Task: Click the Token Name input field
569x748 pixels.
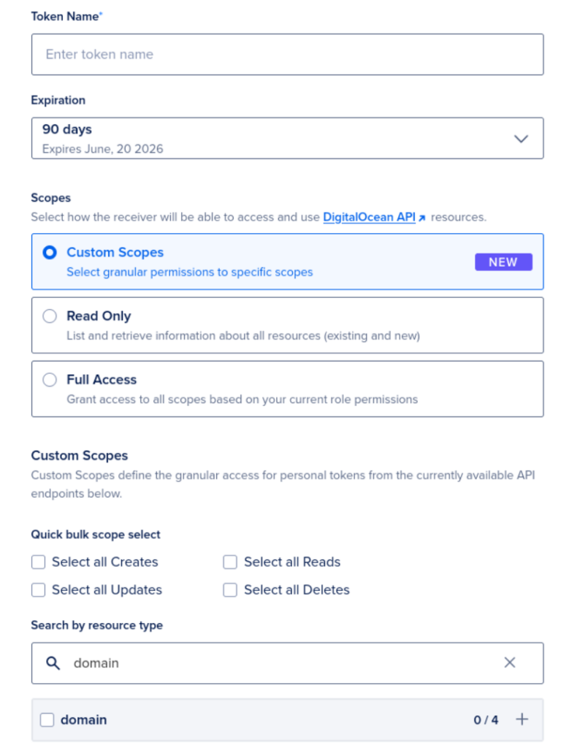Action: coord(287,54)
